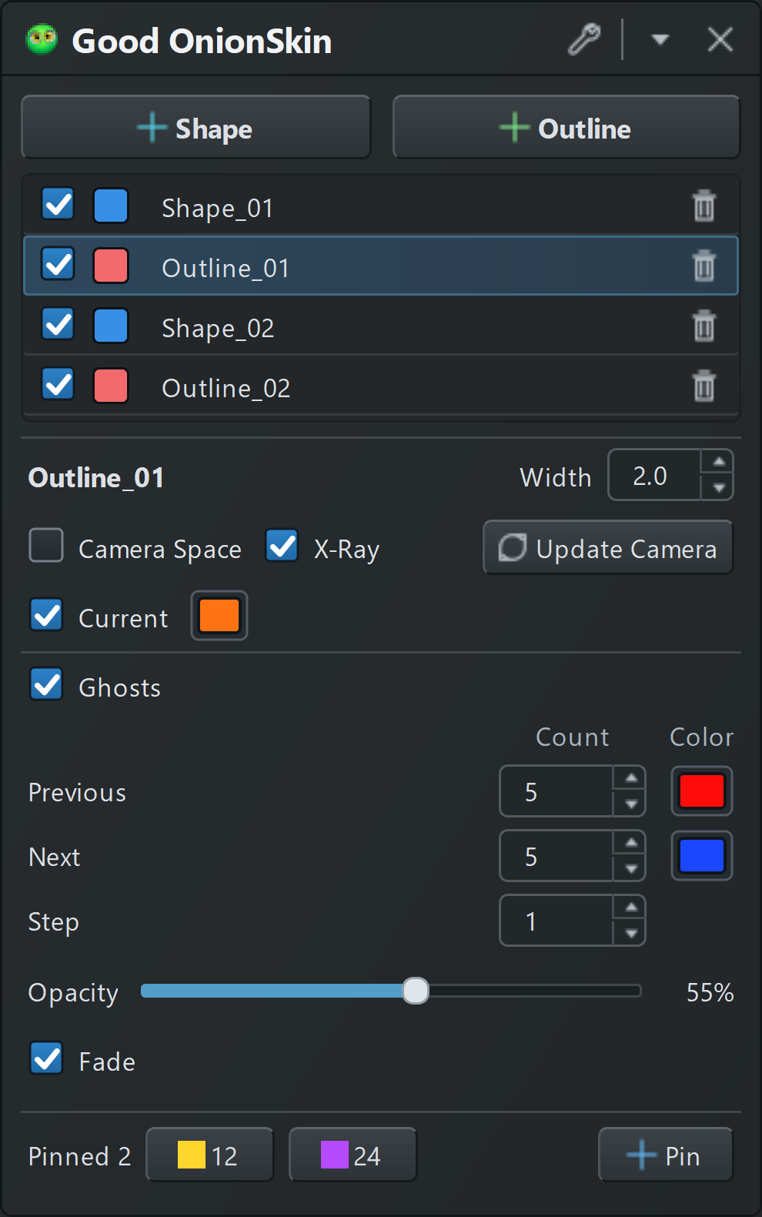
Task: Select pinned frame 12 button
Action: (x=209, y=1155)
